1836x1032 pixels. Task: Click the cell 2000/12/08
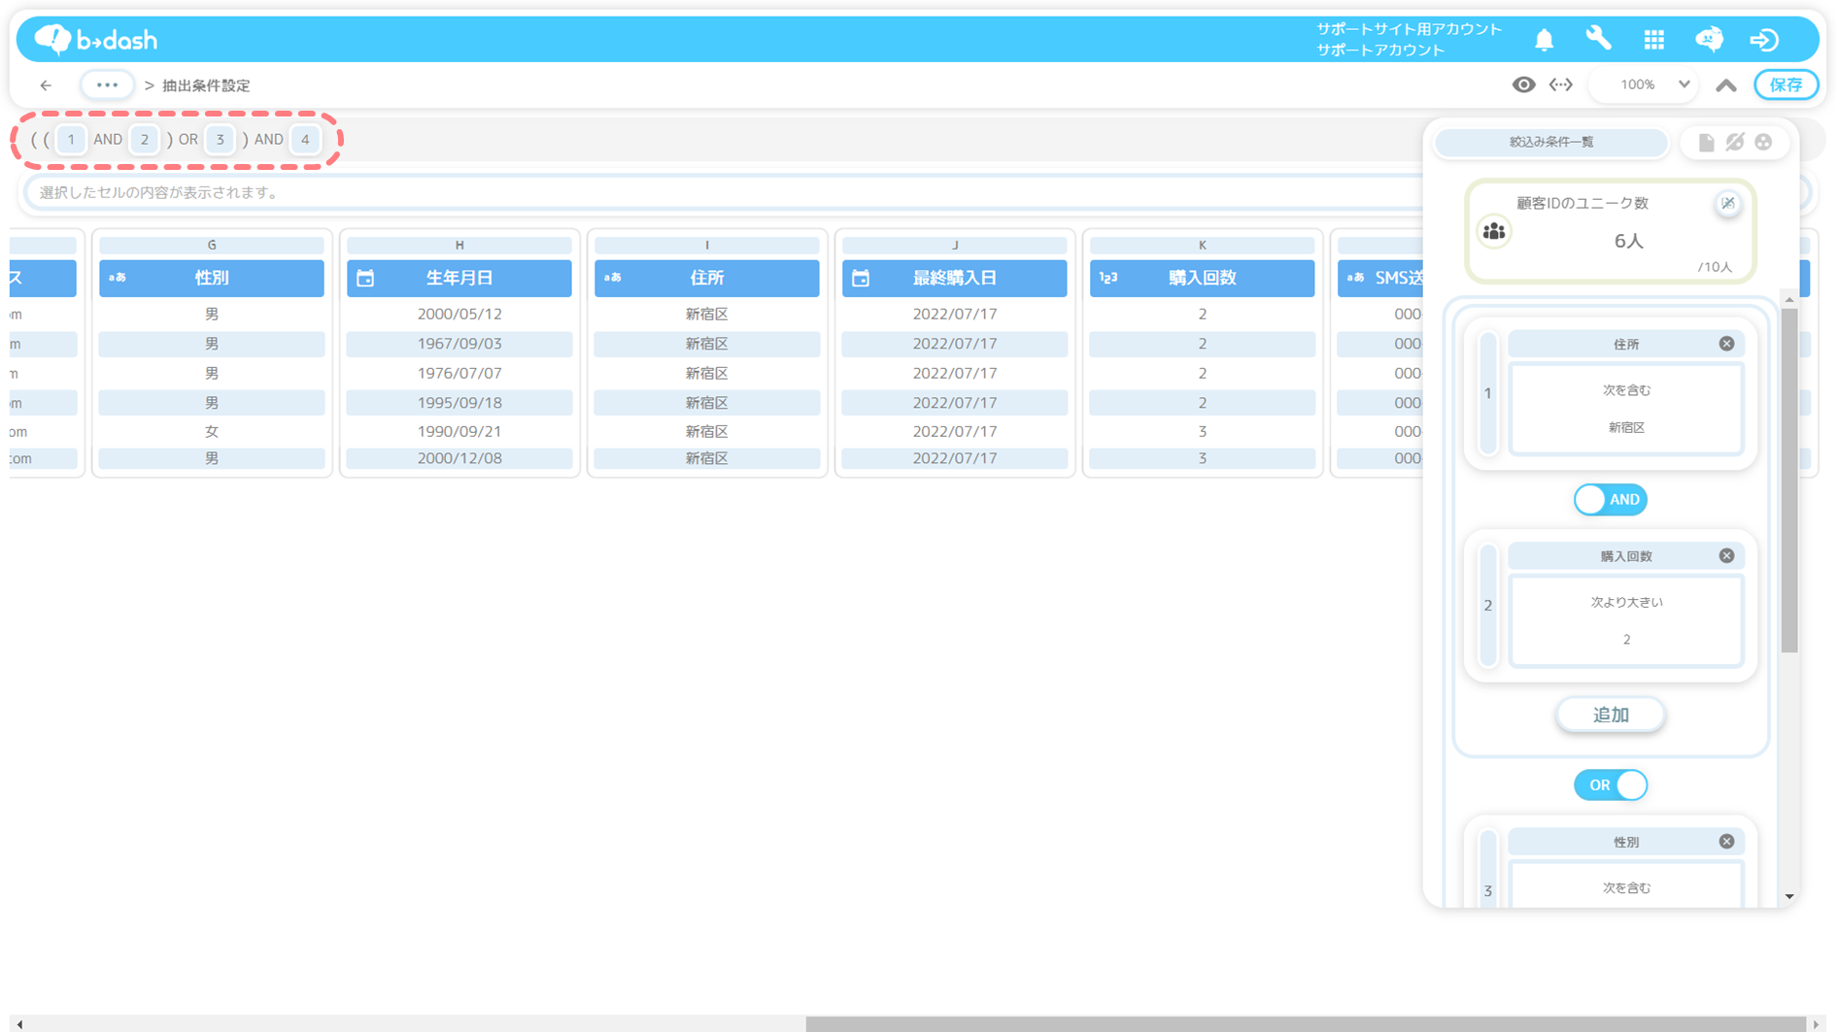[459, 458]
